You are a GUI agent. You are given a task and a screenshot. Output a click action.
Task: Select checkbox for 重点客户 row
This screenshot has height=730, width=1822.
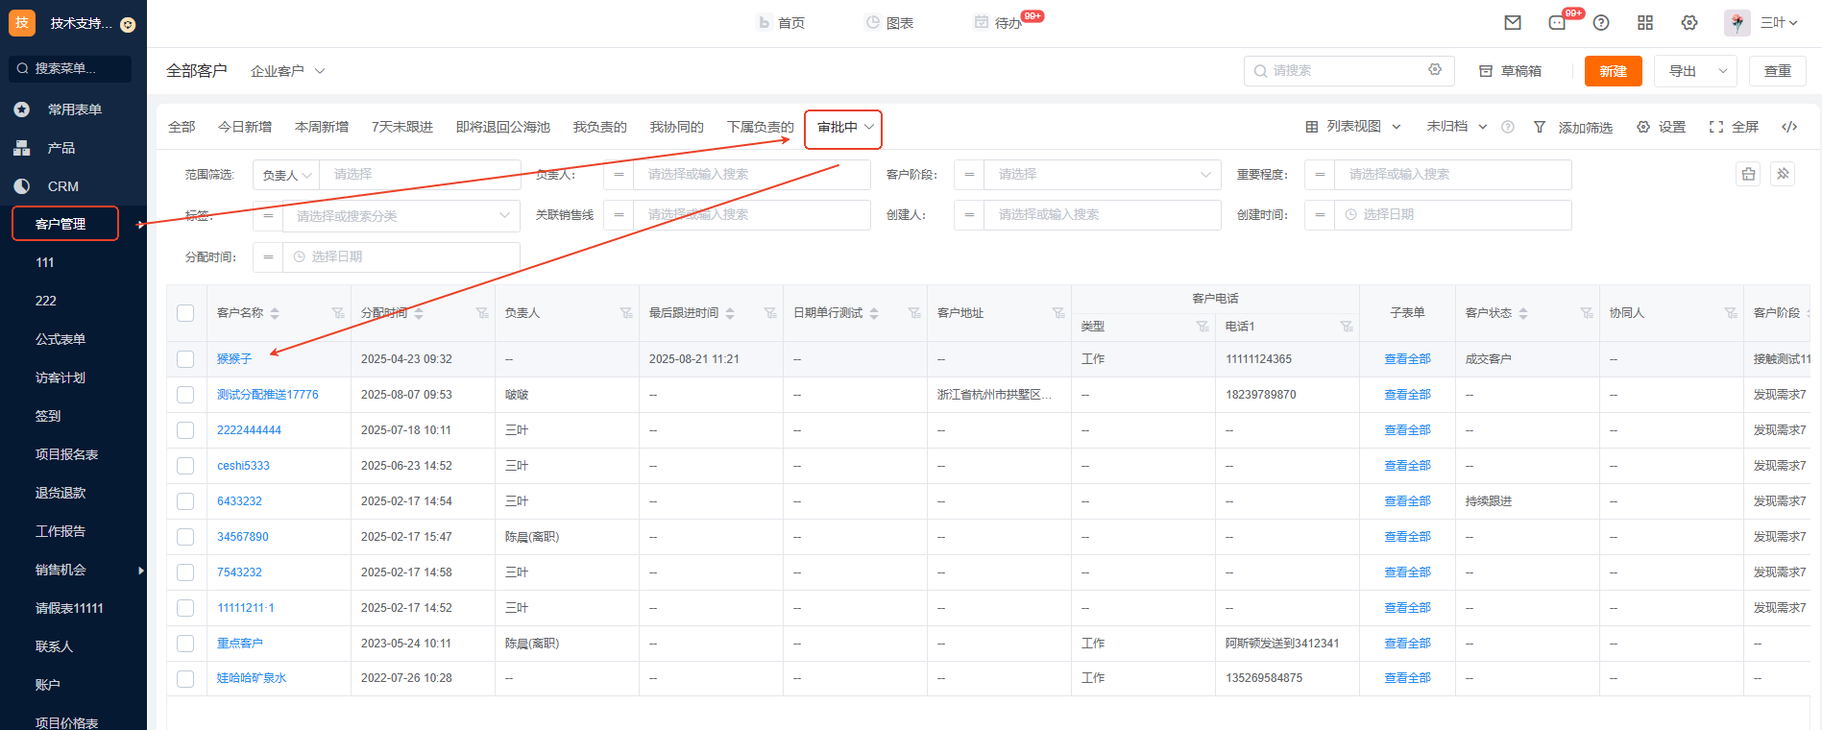185,644
